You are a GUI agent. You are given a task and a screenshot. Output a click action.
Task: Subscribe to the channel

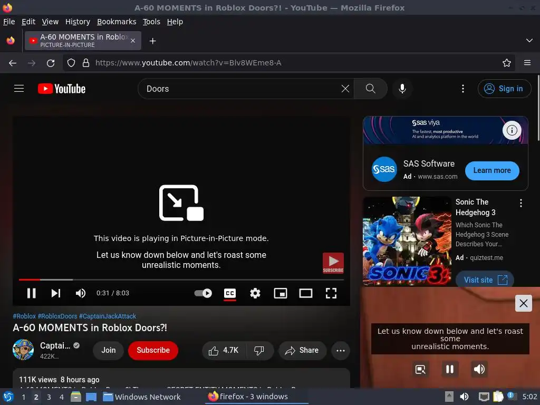(153, 350)
